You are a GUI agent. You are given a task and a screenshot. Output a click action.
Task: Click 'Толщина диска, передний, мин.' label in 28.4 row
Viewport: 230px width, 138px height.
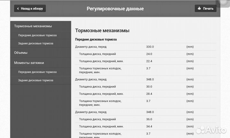(101, 94)
